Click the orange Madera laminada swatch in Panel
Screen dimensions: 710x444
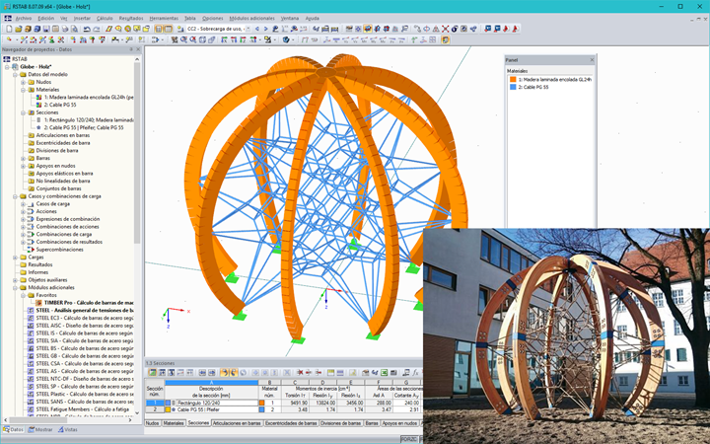pyautogui.click(x=513, y=79)
